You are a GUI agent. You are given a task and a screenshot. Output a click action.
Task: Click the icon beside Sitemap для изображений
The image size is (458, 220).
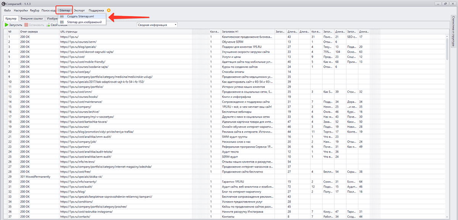[61, 22]
